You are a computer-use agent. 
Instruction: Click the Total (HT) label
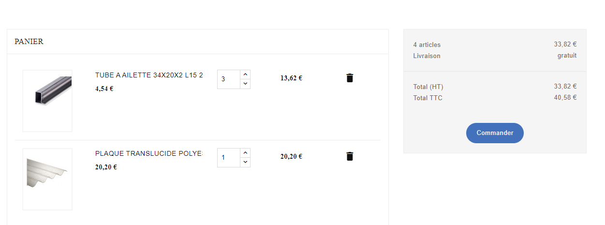point(428,87)
